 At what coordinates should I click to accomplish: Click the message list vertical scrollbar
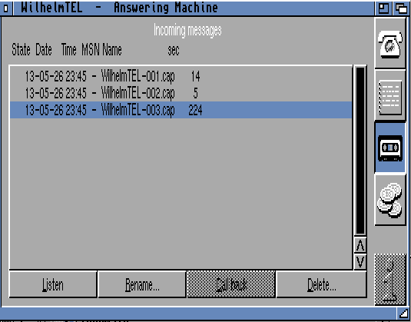click(360, 151)
